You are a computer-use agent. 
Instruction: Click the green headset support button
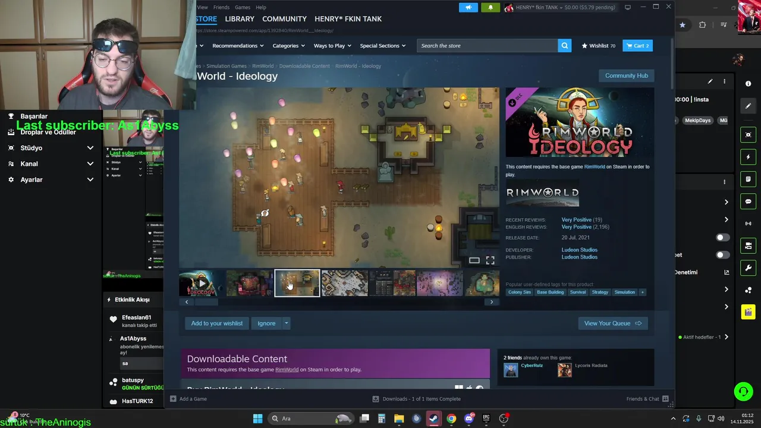point(743,391)
